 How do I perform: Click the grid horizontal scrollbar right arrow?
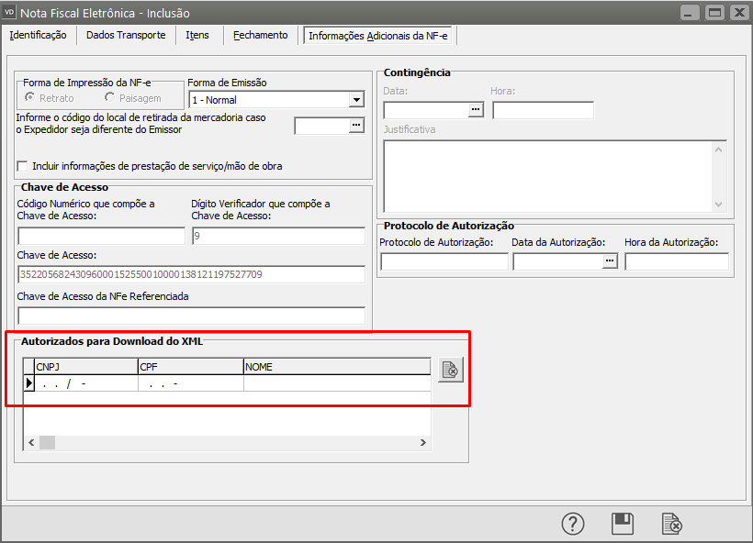423,442
